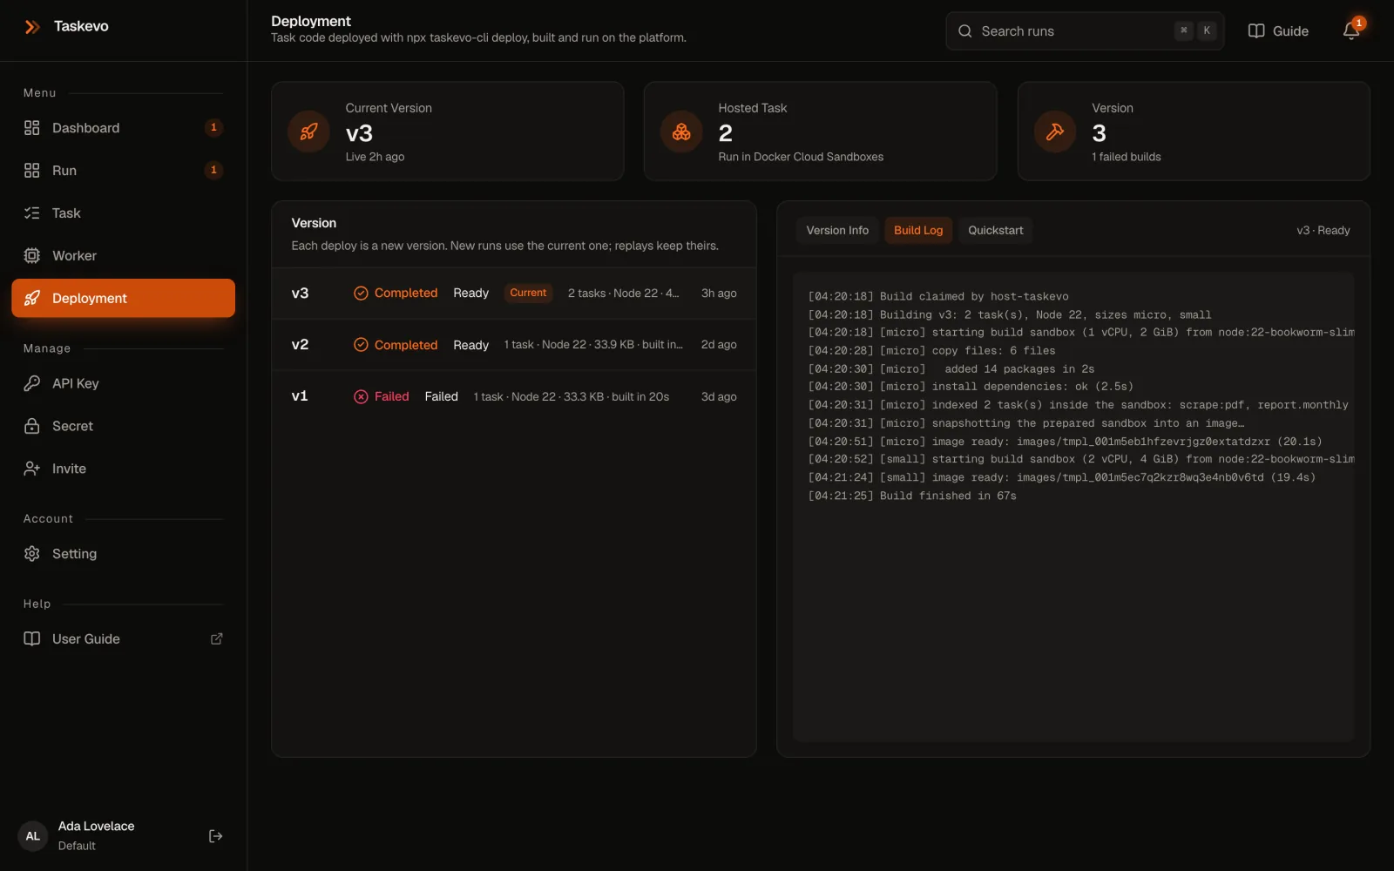Viewport: 1394px width, 871px height.
Task: Open the Worker menu item
Action: [123, 256]
